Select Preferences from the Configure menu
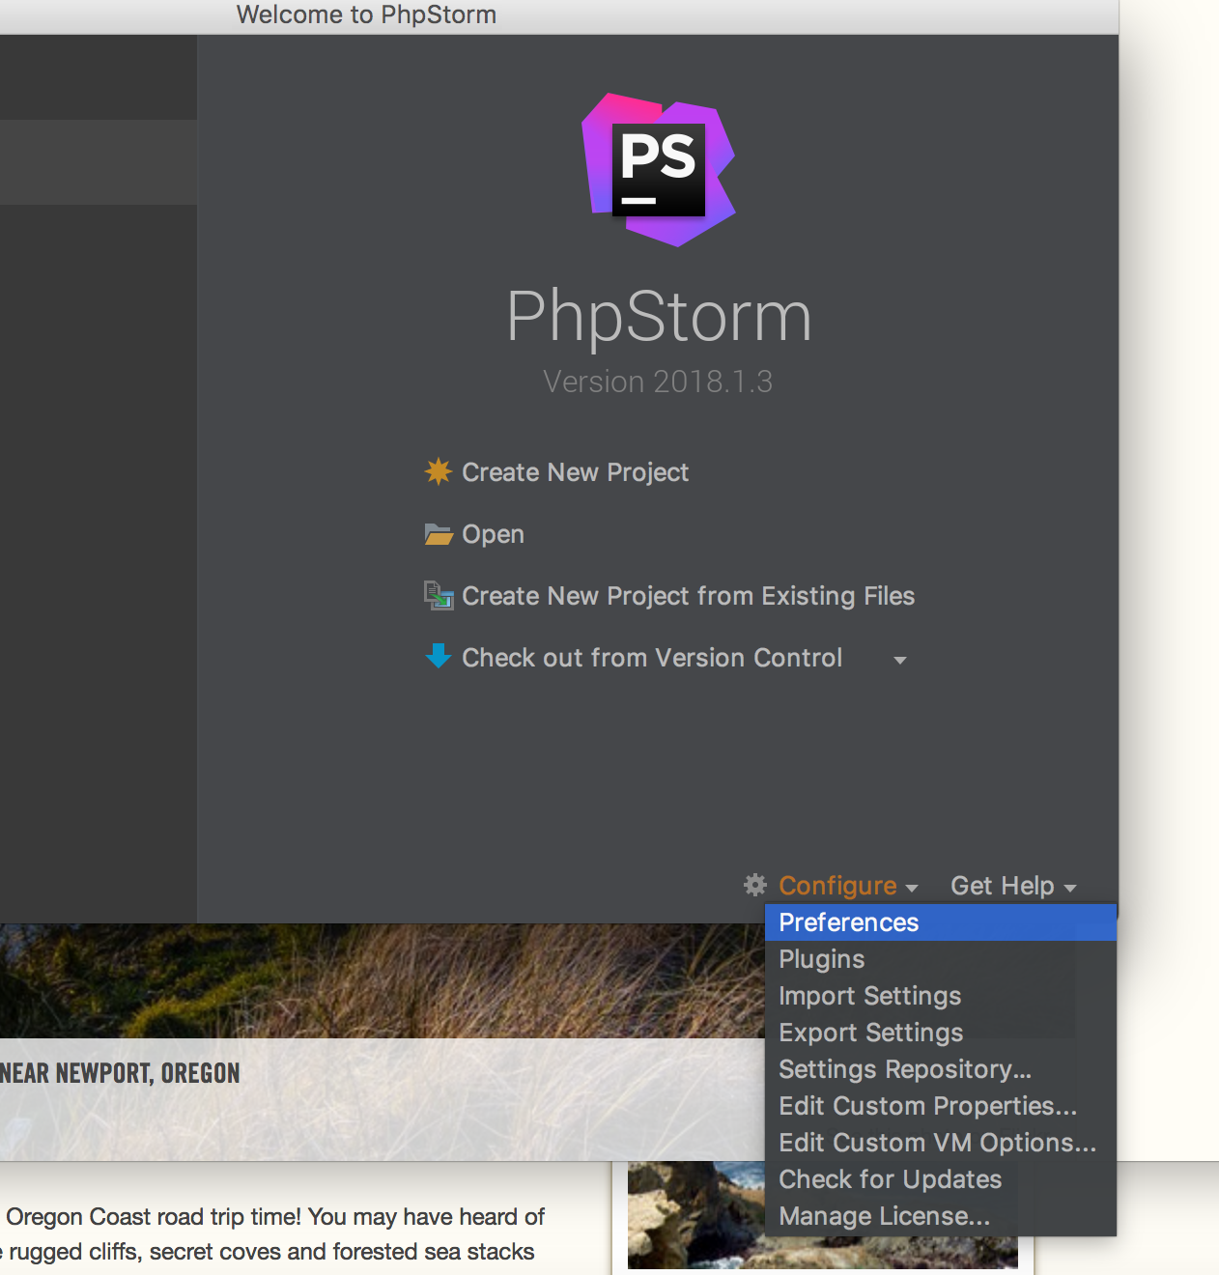1219x1275 pixels. [x=941, y=922]
